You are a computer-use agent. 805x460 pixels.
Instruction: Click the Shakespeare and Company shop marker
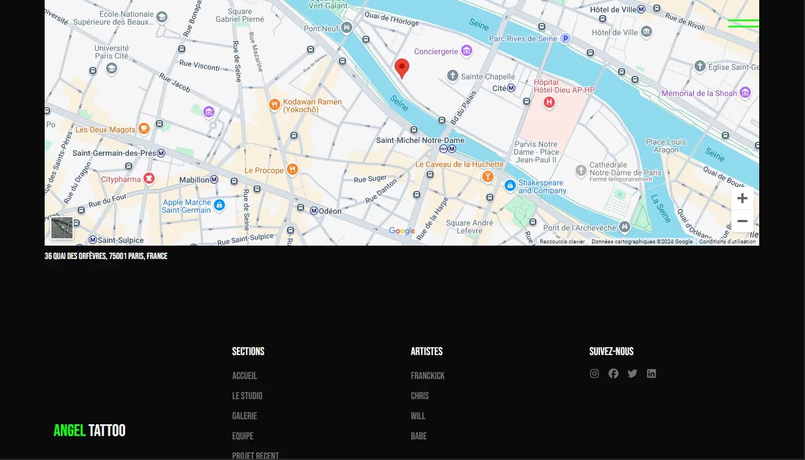pyautogui.click(x=510, y=186)
